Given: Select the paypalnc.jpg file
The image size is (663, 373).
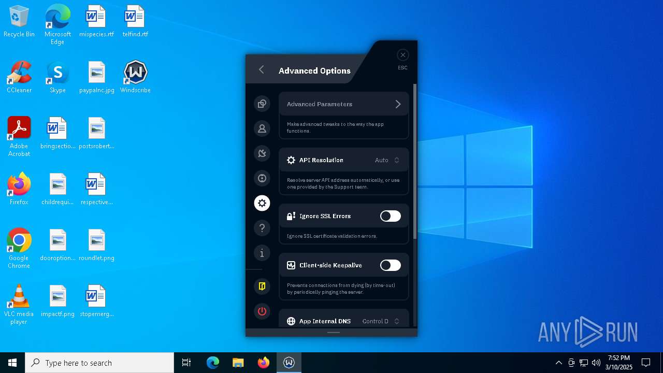Looking at the screenshot, I should click(x=96, y=78).
